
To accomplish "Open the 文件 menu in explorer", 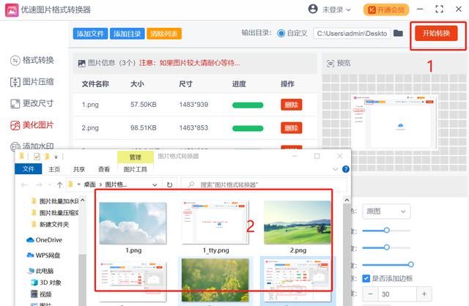I will [x=29, y=168].
